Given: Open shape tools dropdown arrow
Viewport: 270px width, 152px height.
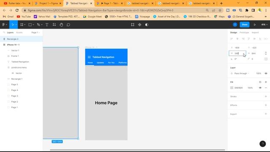Looking at the screenshot, I should coord(33,25).
